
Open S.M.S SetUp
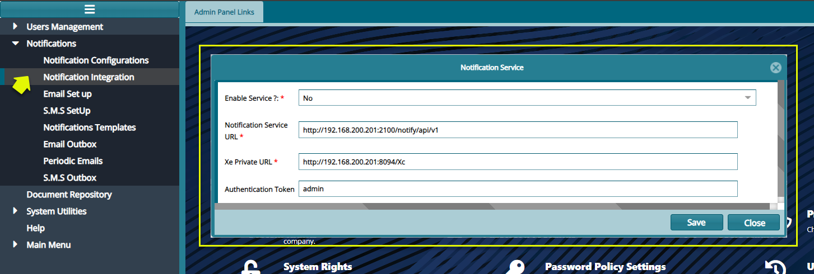coord(67,110)
